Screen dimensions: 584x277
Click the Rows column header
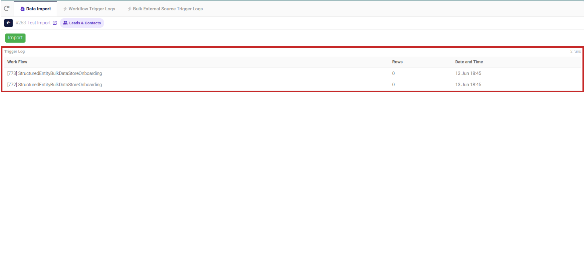coord(397,62)
